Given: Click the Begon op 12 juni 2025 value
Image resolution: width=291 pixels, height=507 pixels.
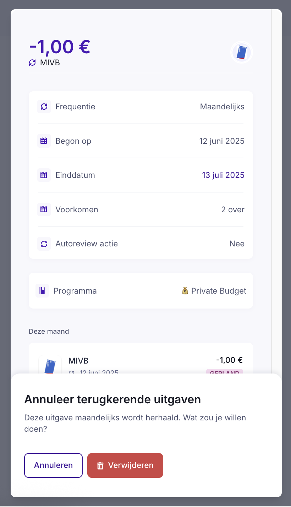Looking at the screenshot, I should pos(222,141).
